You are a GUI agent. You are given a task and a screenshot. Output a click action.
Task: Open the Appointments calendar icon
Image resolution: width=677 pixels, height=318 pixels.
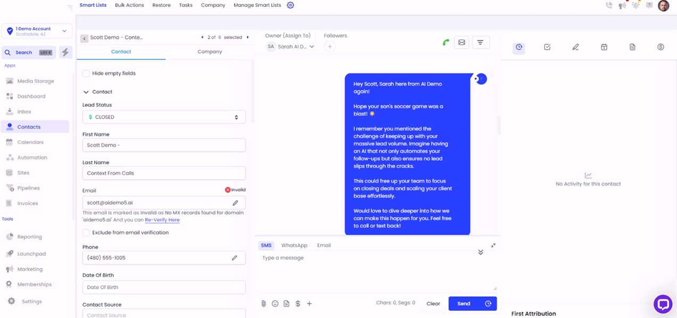pos(604,47)
